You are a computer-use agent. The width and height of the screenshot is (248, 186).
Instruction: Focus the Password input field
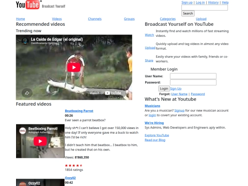[193, 82]
